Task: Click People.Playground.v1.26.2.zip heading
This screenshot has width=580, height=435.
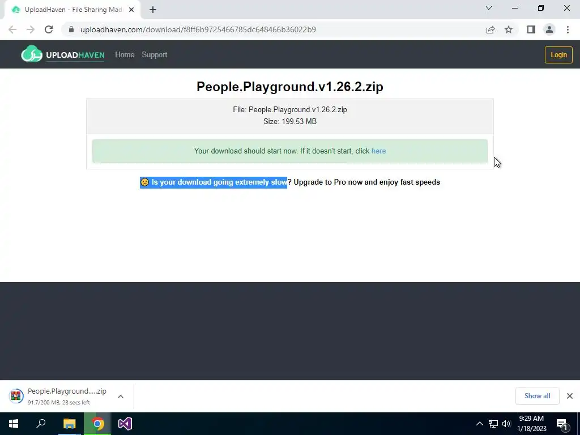Action: (290, 87)
